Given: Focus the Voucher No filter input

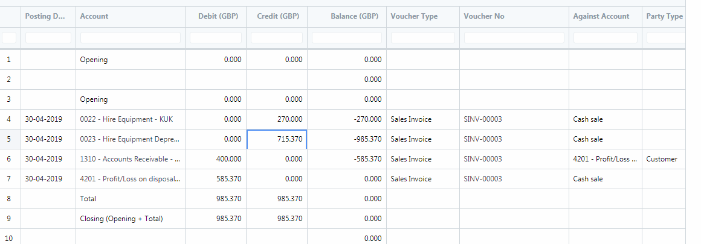Looking at the screenshot, I should [x=514, y=37].
